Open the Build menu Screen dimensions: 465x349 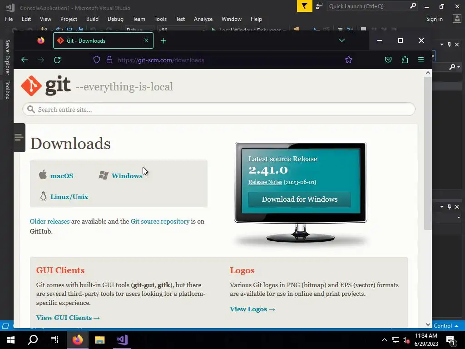[x=92, y=19]
